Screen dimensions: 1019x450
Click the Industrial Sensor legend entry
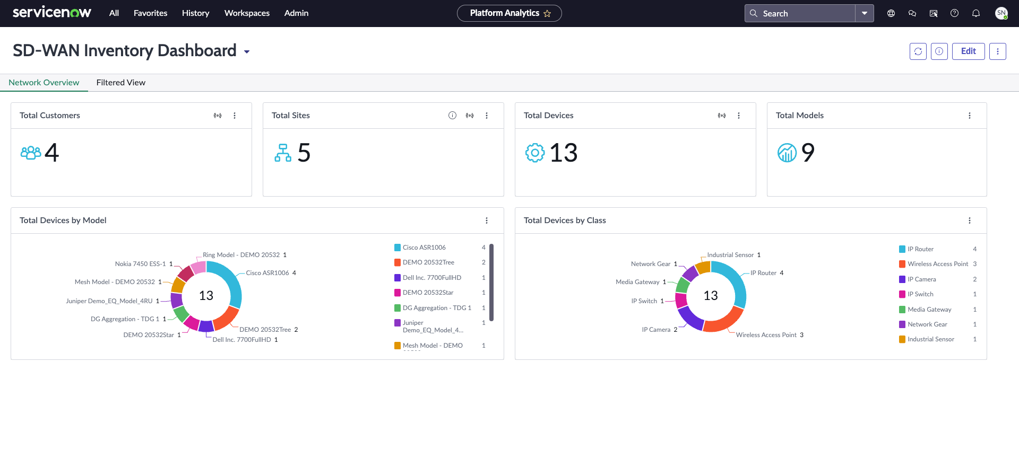(x=938, y=339)
